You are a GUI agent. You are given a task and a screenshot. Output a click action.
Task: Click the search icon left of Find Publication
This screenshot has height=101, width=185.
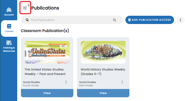tap(27, 20)
